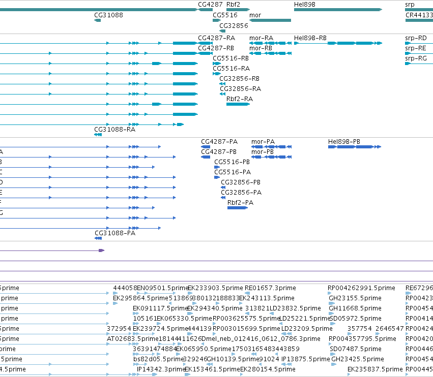Click the mor-PA protein label

[263, 142]
